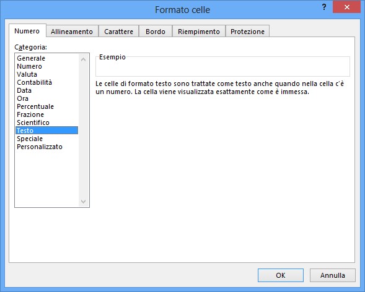Click the category list scroll up arrow

tap(83, 59)
